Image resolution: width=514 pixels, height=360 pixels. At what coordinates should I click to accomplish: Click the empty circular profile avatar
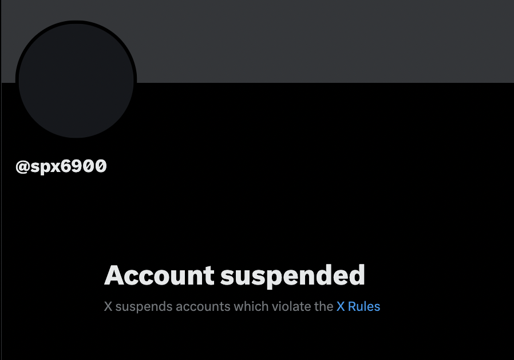(76, 81)
